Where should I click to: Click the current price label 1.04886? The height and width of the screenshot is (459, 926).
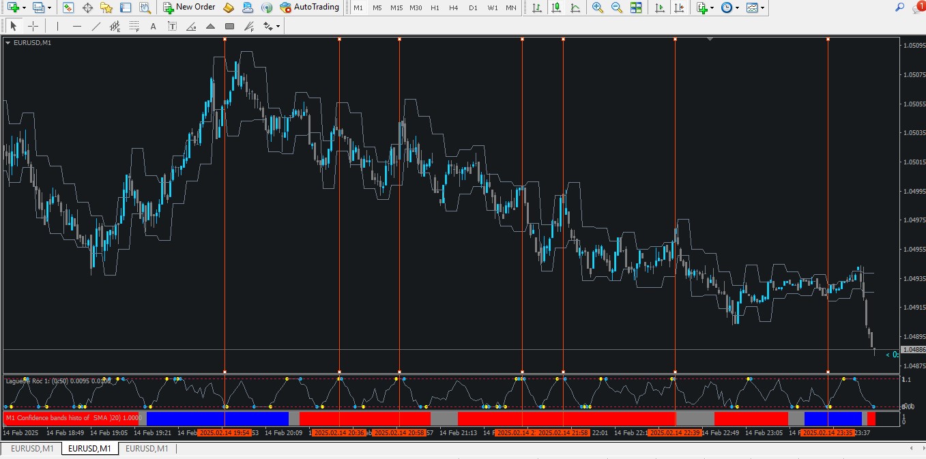tap(914, 350)
